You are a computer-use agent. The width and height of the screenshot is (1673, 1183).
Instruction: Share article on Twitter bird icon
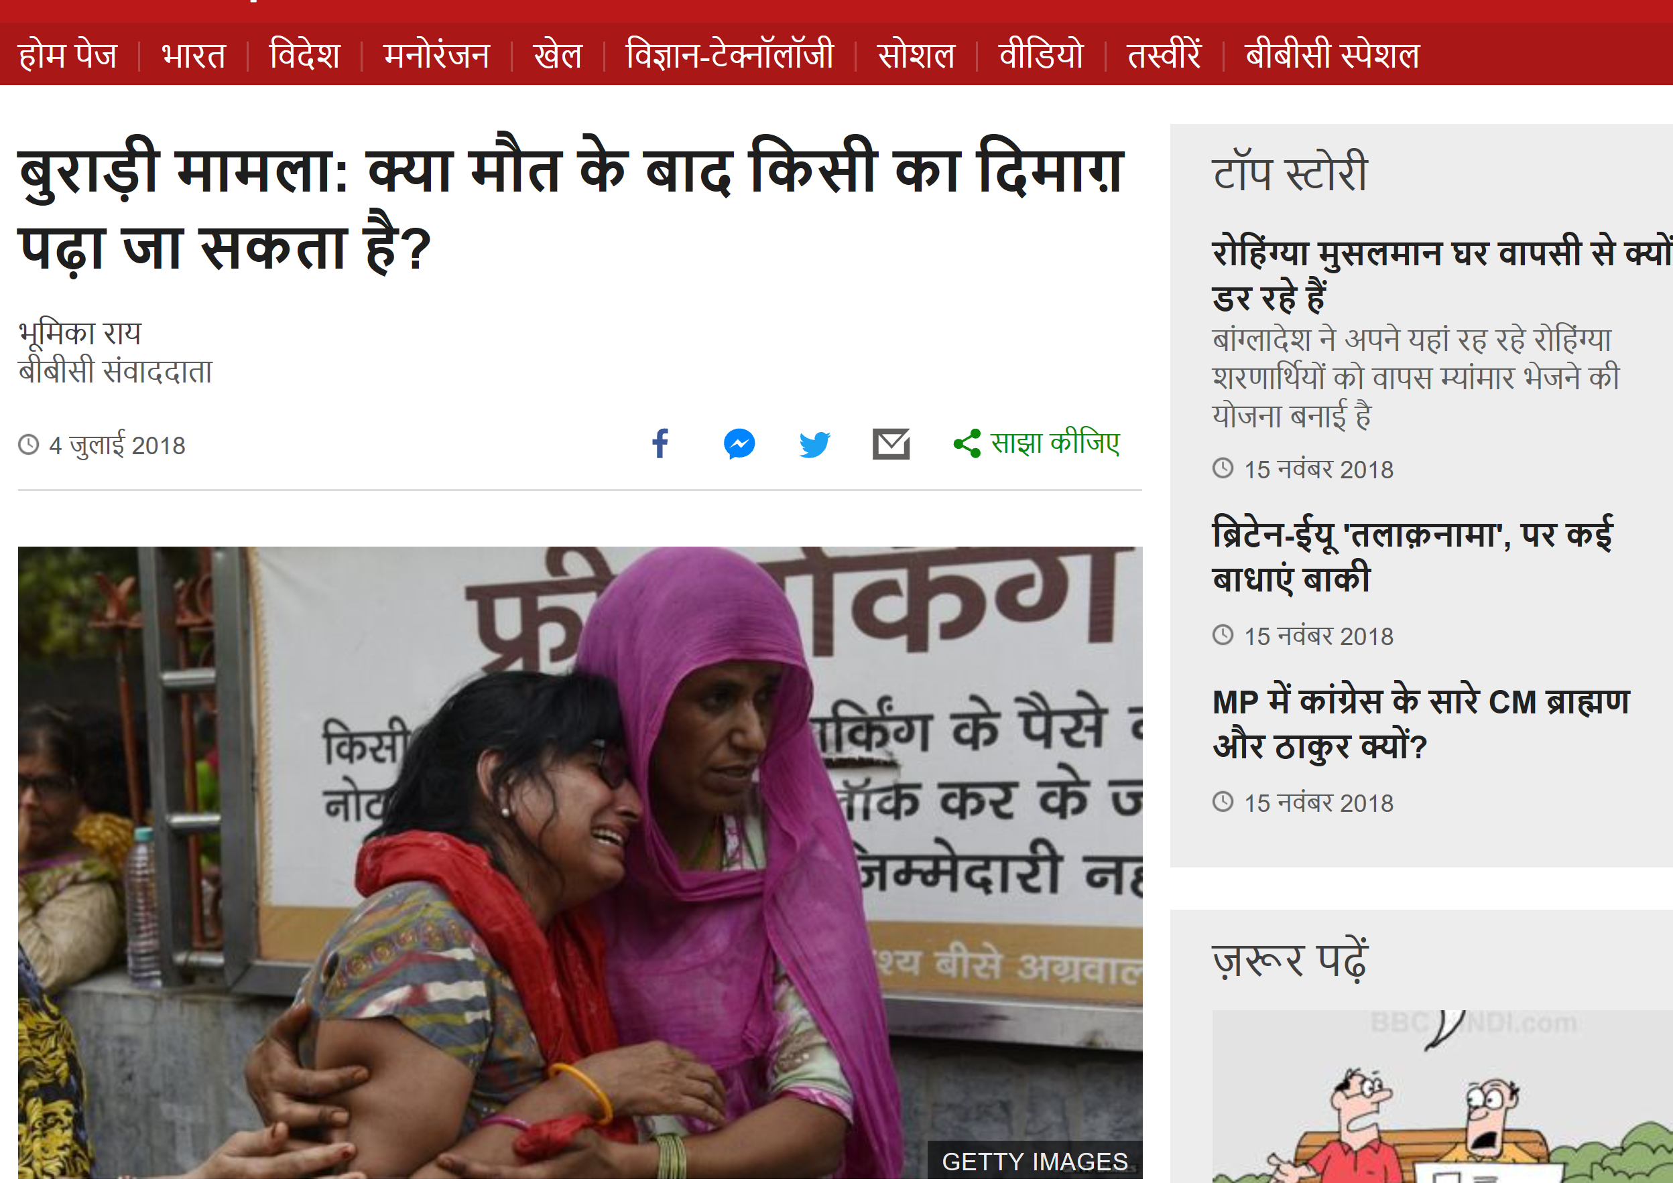point(814,443)
